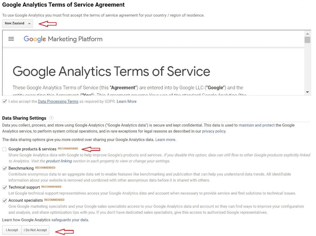Open the maintain and protect link
Viewport: 316px width, 236px height.
(256, 125)
